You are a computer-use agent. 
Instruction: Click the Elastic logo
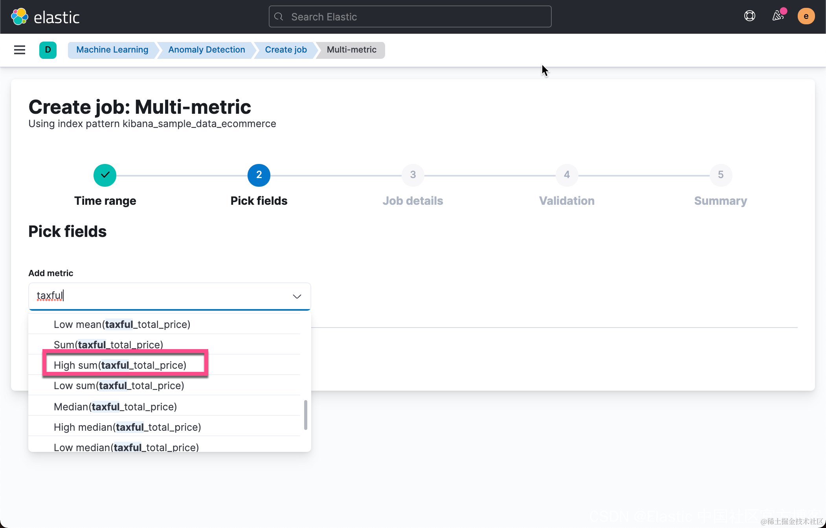45,17
